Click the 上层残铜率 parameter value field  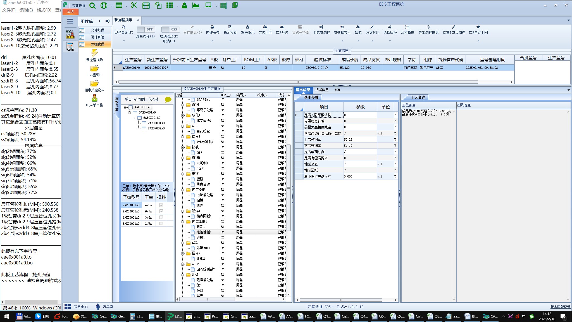(x=360, y=139)
